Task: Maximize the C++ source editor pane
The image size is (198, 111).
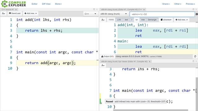Action: pos(94,9)
